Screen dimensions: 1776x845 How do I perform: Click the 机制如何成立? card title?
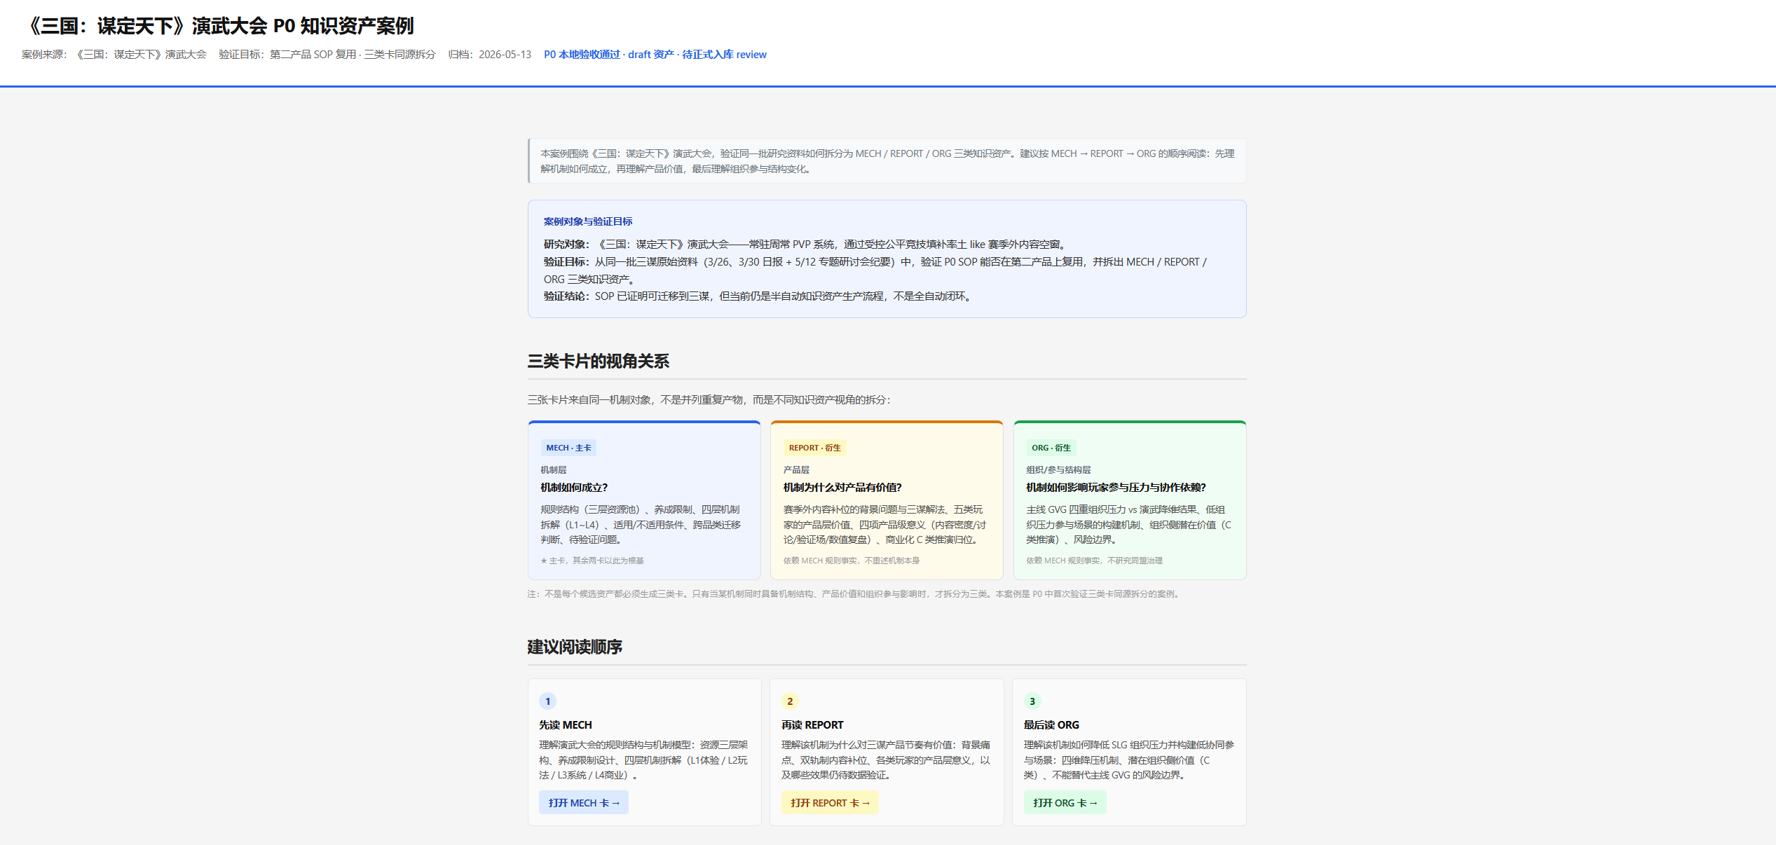point(574,488)
